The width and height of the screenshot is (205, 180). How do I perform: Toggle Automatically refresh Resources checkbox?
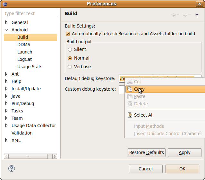(68, 34)
